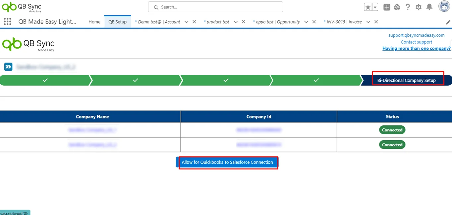Click the Favorites star icon
The width and height of the screenshot is (452, 215).
coord(368,7)
